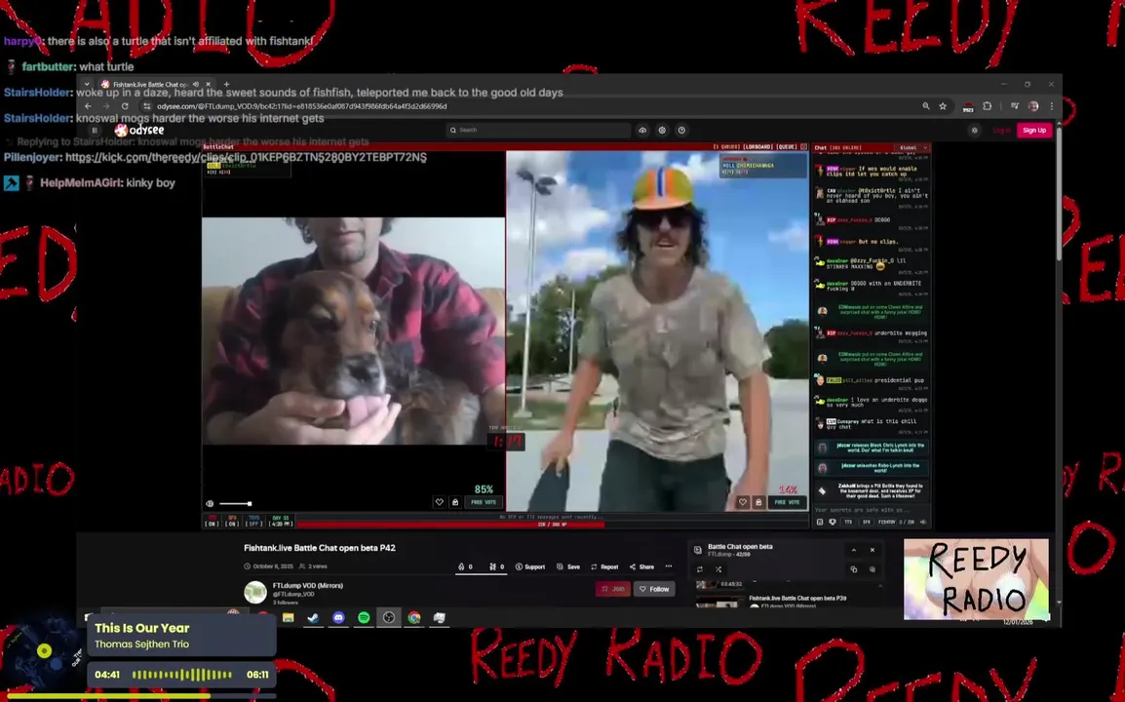This screenshot has height=702, width=1125.
Task: Click the bag icon on right battle video
Action: point(758,502)
